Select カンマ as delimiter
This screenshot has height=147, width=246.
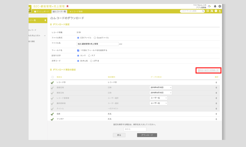pos(78,56)
